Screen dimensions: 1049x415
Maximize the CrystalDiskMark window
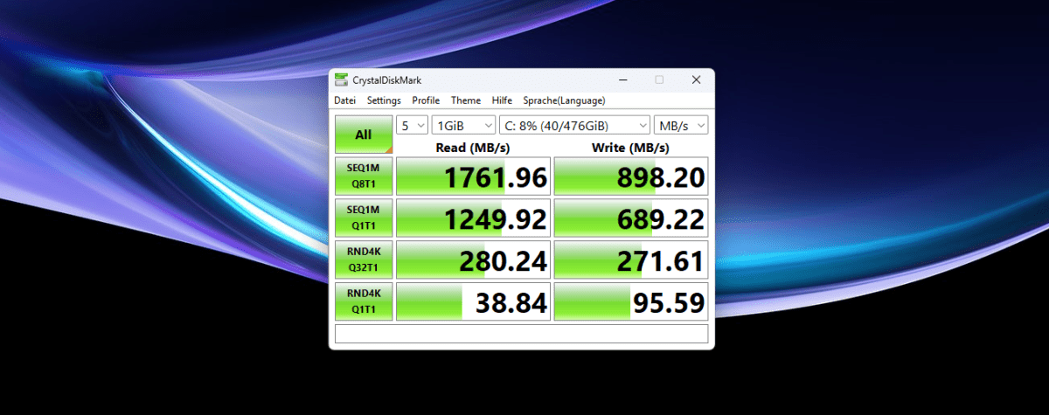(659, 80)
